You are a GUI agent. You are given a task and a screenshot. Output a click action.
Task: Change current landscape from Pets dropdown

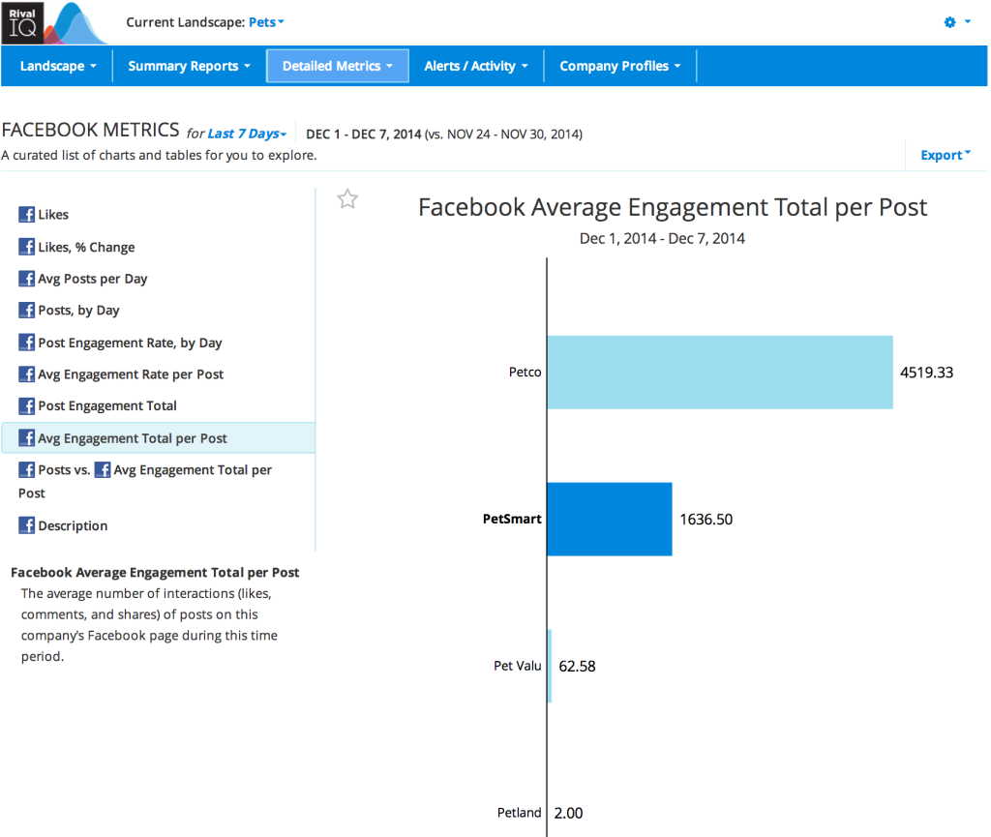[266, 22]
